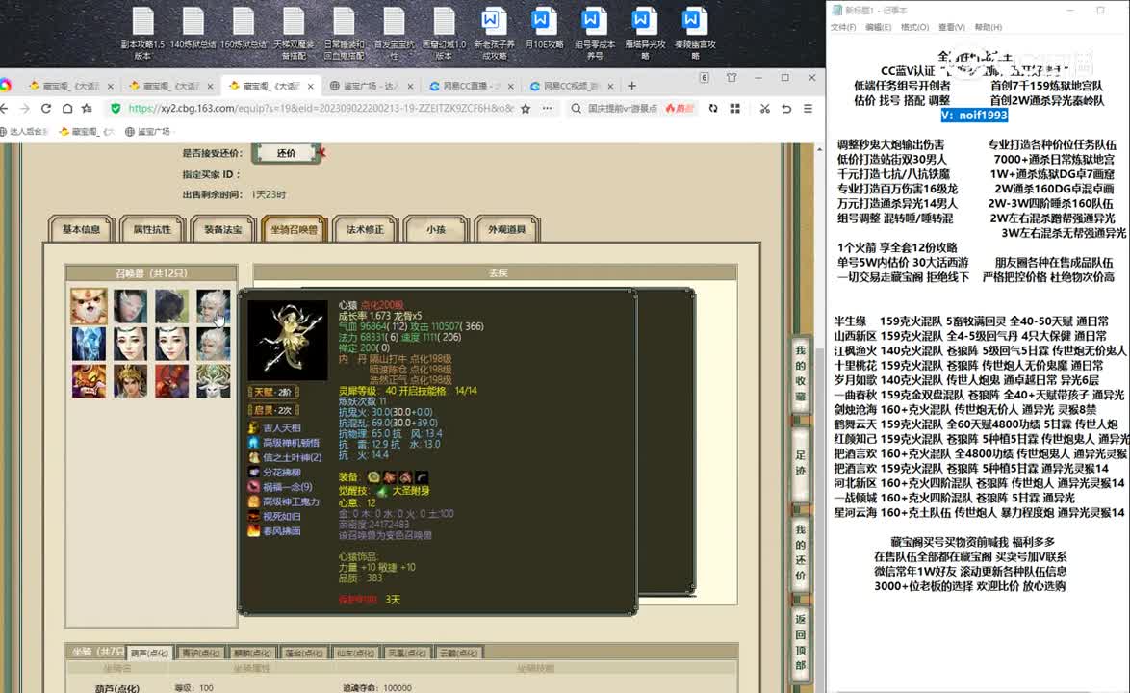Switch to the 网易CC视频 browser tab

pos(572,86)
